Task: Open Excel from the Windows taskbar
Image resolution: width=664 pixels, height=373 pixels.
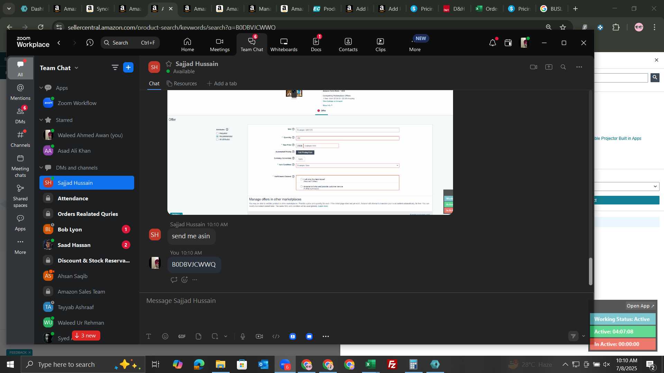Action: pos(371,364)
